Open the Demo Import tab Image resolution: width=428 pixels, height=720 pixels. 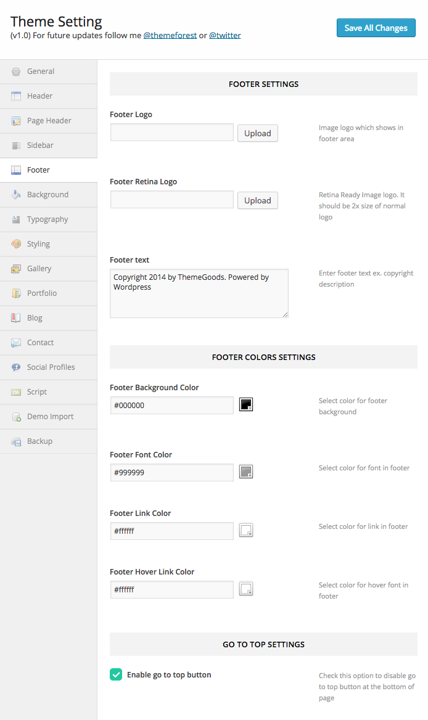50,417
